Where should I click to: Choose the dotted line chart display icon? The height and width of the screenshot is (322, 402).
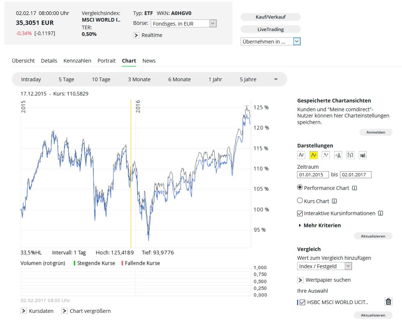(x=326, y=155)
